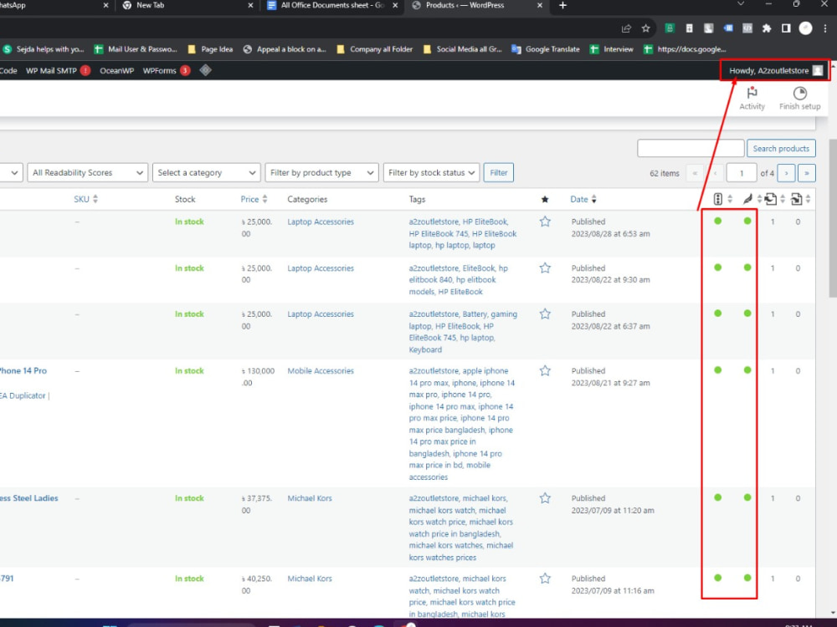Image resolution: width=837 pixels, height=627 pixels.
Task: Open the extensions puzzle icon
Action: coord(767,28)
